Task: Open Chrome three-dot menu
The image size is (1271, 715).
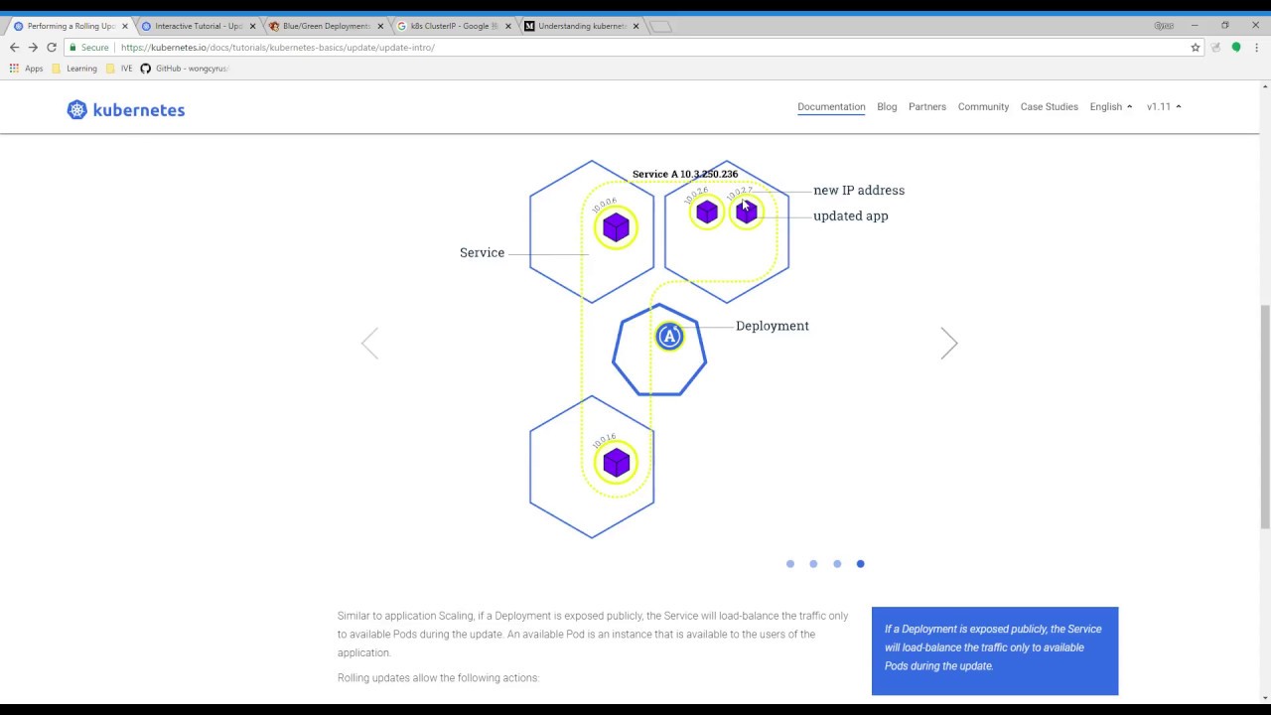Action: pyautogui.click(x=1256, y=48)
